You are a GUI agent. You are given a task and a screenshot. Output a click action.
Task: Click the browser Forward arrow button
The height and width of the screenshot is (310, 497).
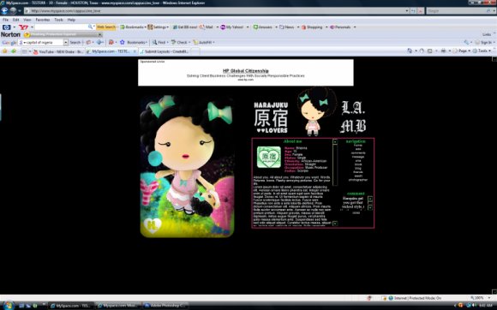point(13,10)
